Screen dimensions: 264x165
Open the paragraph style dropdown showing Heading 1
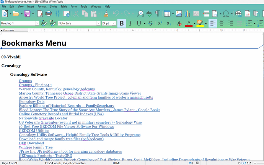pyautogui.click(x=37, y=23)
